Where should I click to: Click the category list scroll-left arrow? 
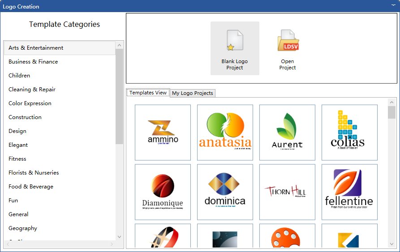click(8, 244)
